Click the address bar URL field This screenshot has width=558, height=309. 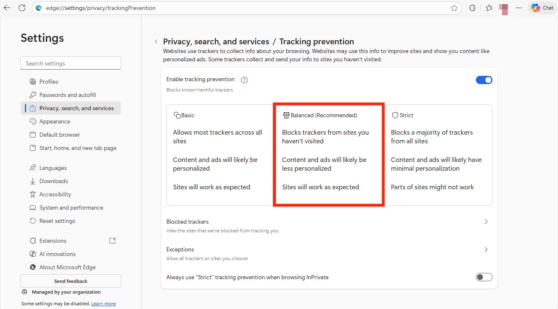point(247,8)
